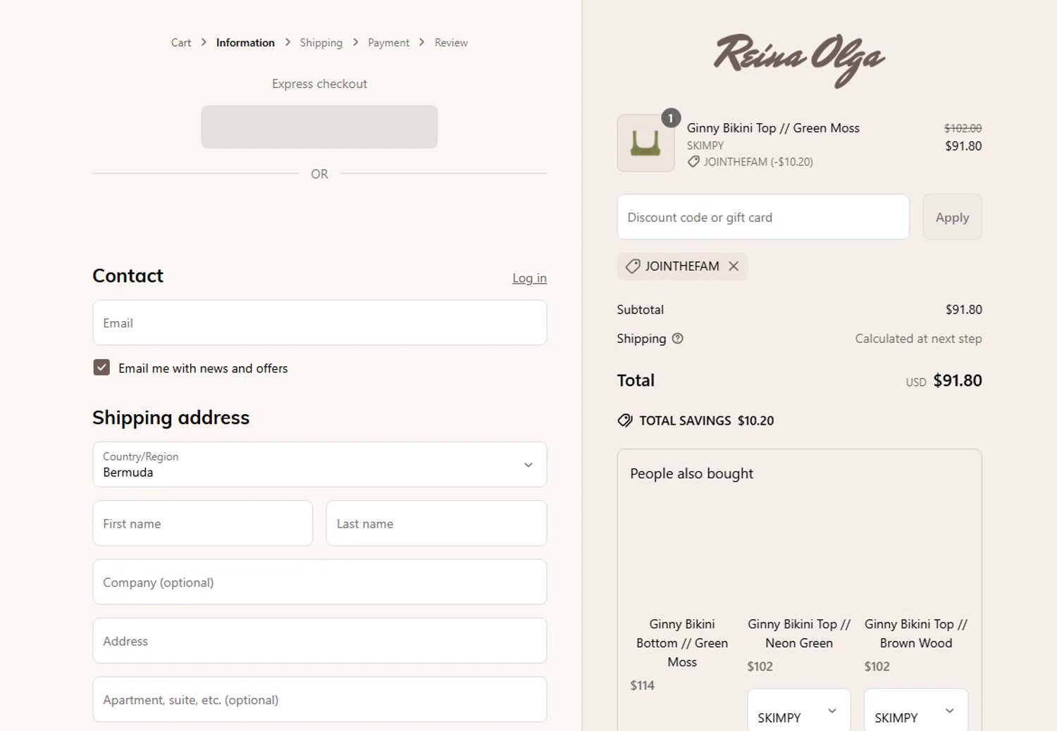The height and width of the screenshot is (731, 1057).
Task: Go to Payment breadcrumb step
Action: pyautogui.click(x=388, y=43)
